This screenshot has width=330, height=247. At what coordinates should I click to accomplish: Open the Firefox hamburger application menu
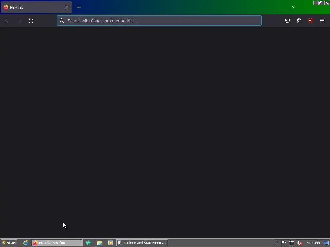(x=322, y=21)
